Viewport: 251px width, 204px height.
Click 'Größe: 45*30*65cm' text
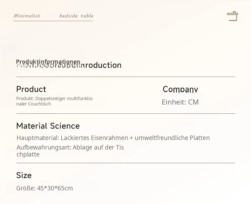click(x=44, y=188)
